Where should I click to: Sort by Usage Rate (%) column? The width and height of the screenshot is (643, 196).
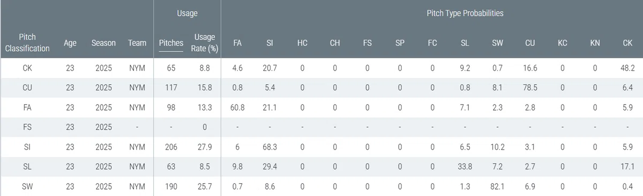204,43
